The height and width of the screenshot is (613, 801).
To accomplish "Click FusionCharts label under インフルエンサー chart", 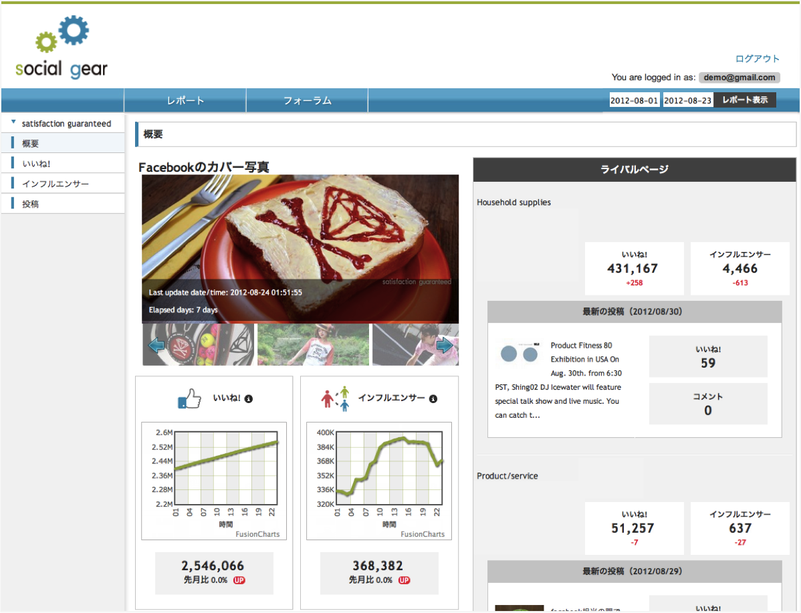I will pyautogui.click(x=423, y=534).
